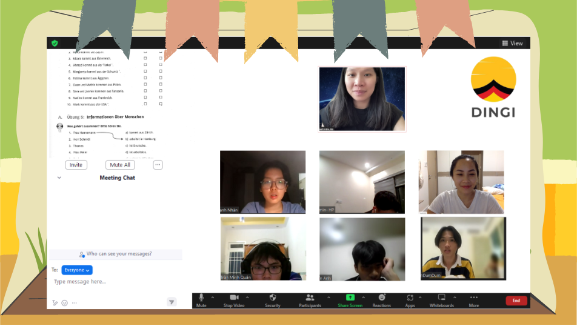Click the green encryption shield icon
The height and width of the screenshot is (326, 577).
point(55,43)
